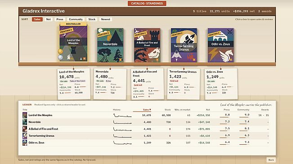This screenshot has height=164, width=293.
Task: Open A Ballad of Fire and Frost box
Action: click(147, 45)
